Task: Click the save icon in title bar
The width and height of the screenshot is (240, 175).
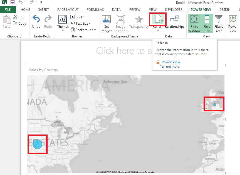Action: 13,2
